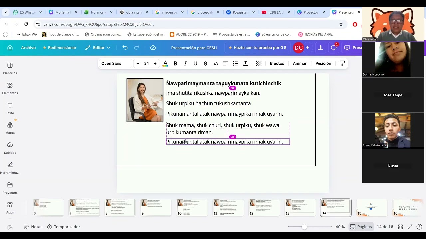Image resolution: width=426 pixels, height=239 pixels.
Task: Open the transparency checkerboard control
Action: tap(258, 63)
